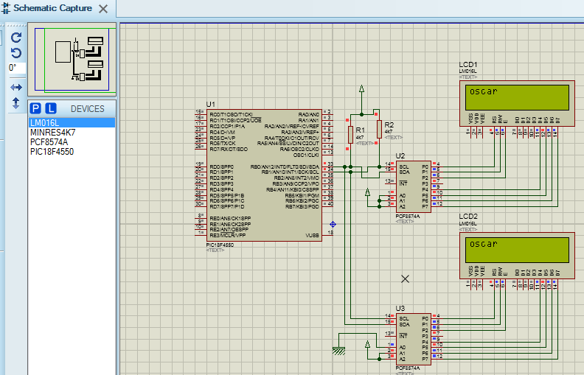
Task: Select the U1 PIC18F4550 microcontroller component
Action: point(264,175)
